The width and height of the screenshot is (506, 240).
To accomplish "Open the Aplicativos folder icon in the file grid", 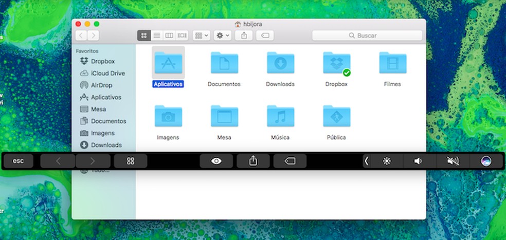I will (169, 63).
